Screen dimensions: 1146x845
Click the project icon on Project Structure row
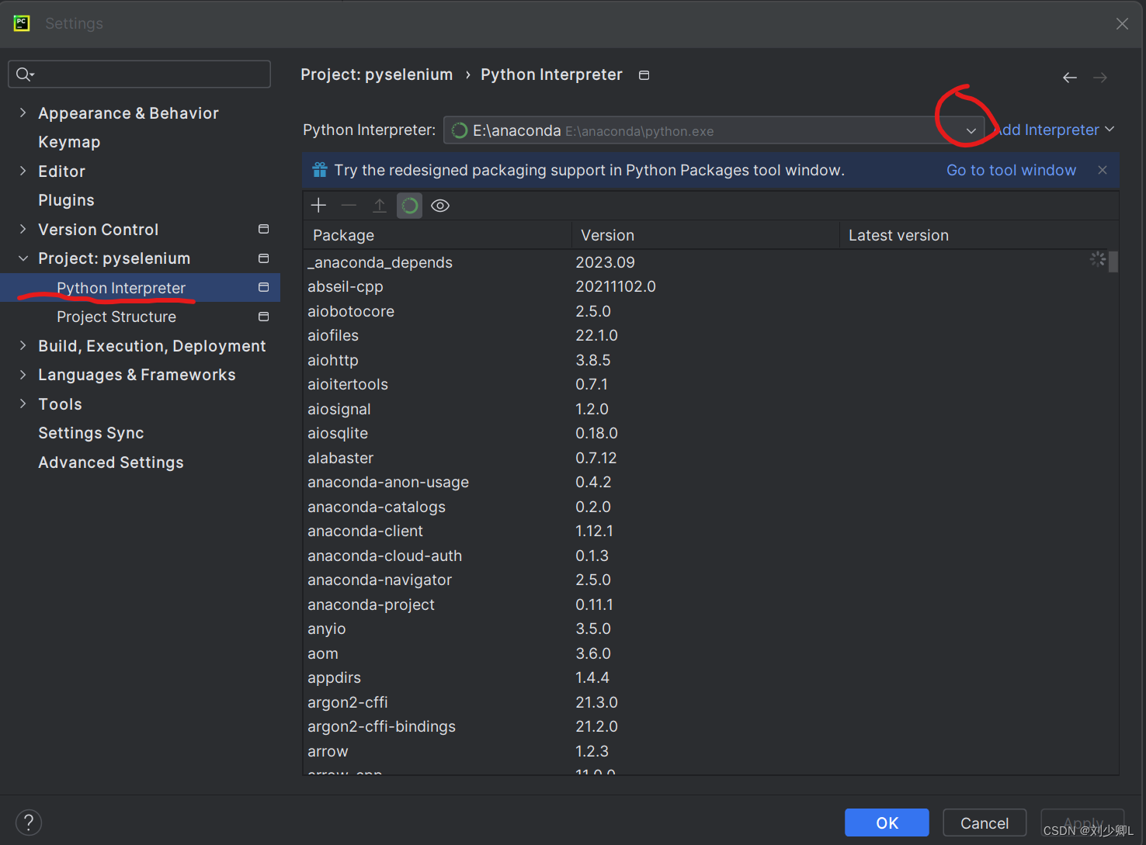[x=263, y=317]
